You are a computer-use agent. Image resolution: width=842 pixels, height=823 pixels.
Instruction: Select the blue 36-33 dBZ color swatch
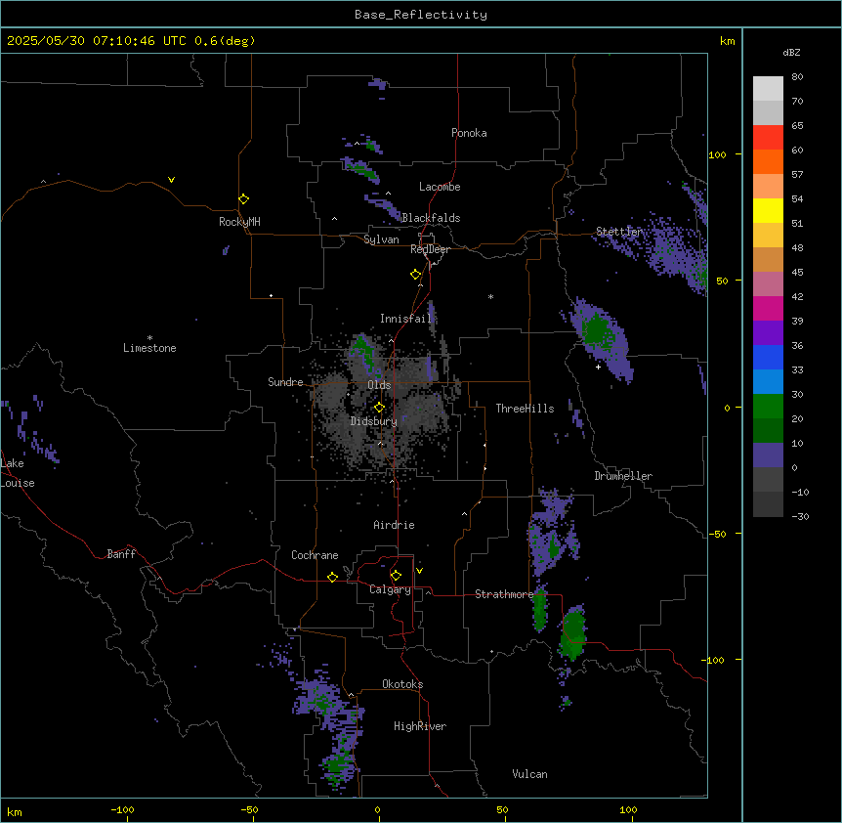coord(768,357)
